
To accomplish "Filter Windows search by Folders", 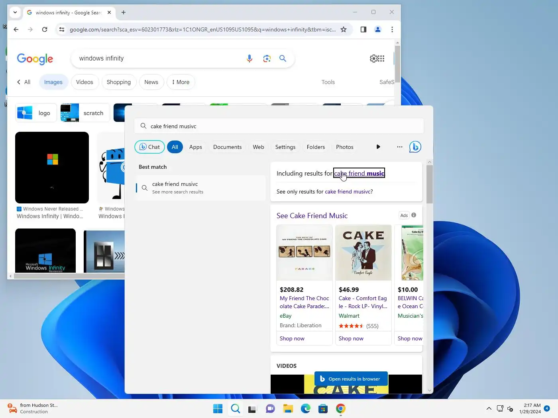I will 316,147.
